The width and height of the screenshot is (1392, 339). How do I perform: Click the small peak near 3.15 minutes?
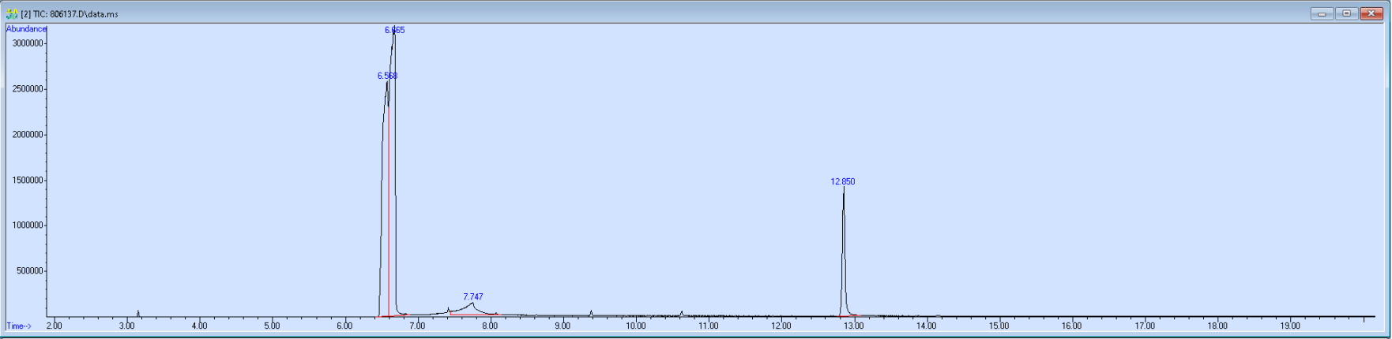tap(138, 313)
